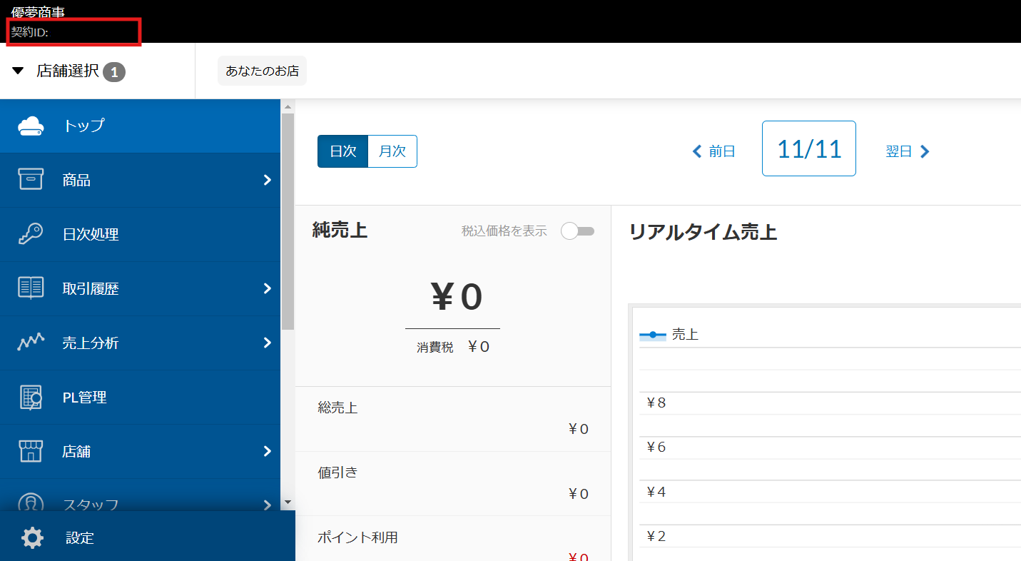Click the 総売上 row label
The height and width of the screenshot is (561, 1021).
coord(337,408)
